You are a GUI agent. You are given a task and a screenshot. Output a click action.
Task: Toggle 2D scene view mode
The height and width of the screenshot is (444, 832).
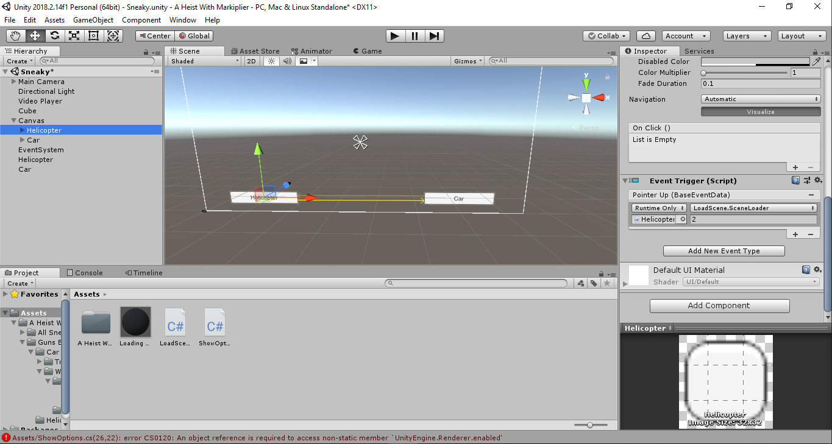tap(251, 61)
